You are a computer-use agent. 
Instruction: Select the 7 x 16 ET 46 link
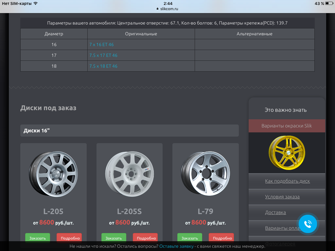101,44
